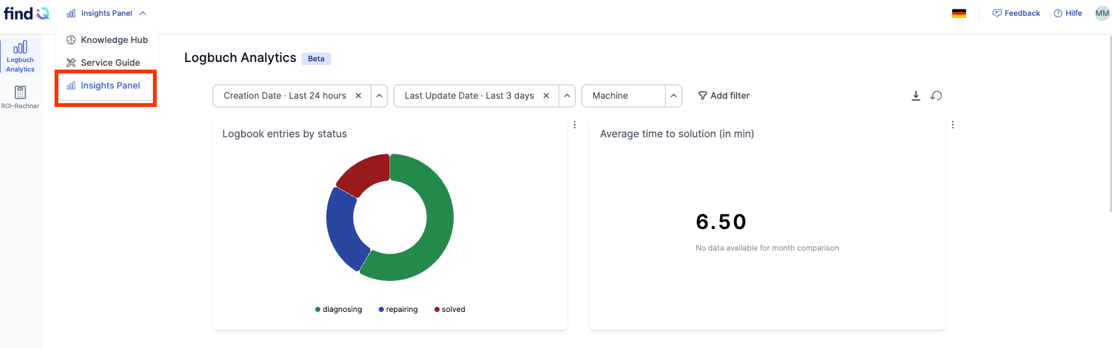Open the Feedback link

click(1016, 13)
